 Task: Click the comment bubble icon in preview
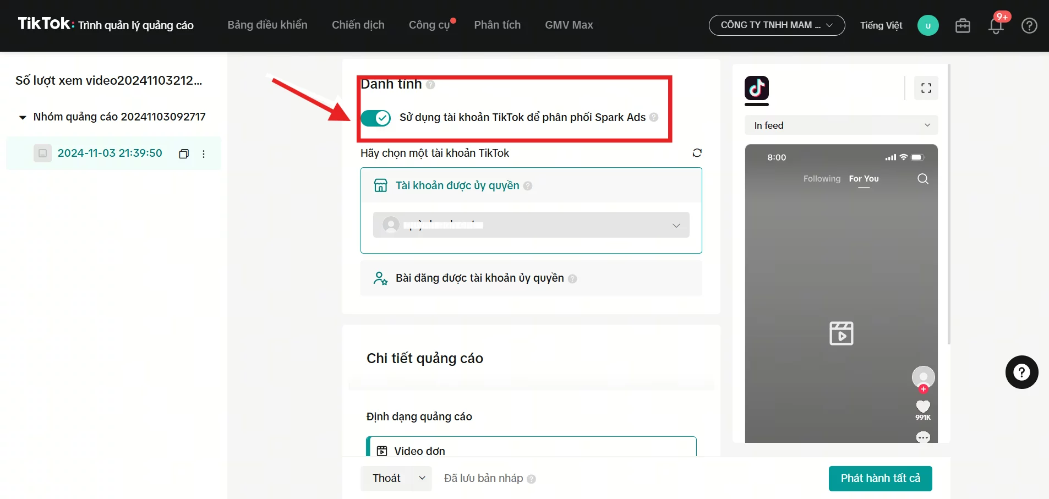click(923, 437)
